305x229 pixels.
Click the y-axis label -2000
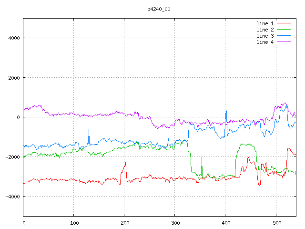[x=13, y=157]
